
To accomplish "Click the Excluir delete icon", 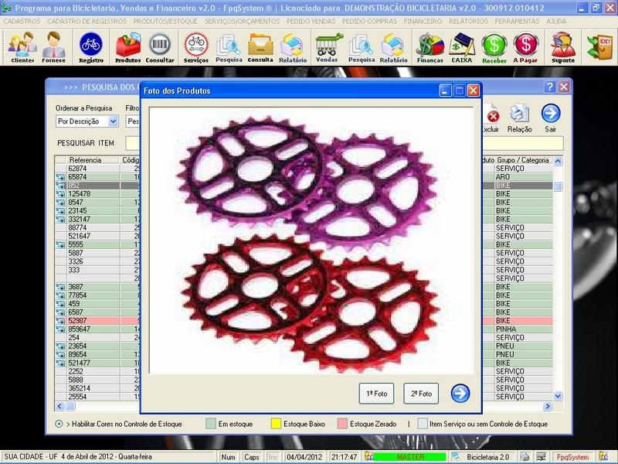I will (491, 118).
